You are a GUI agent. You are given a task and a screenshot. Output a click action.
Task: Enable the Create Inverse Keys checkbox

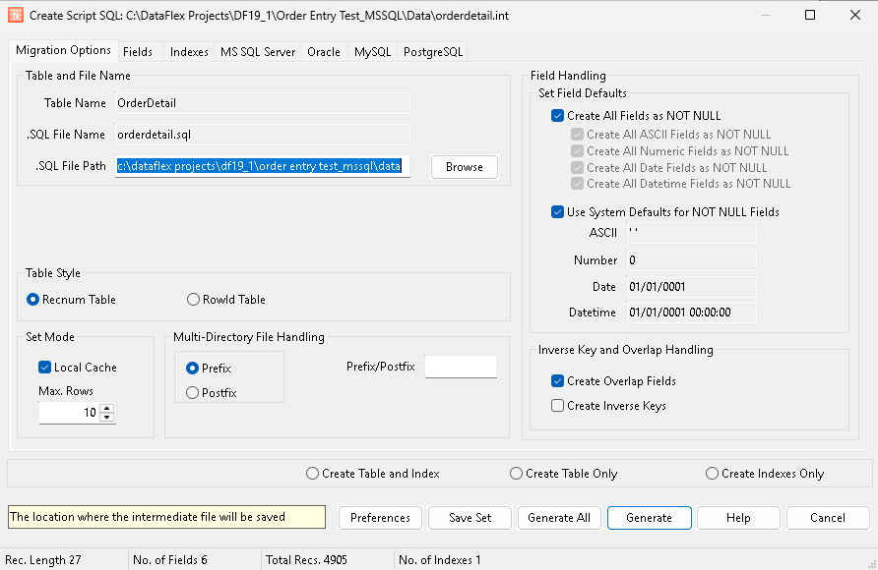(x=558, y=406)
